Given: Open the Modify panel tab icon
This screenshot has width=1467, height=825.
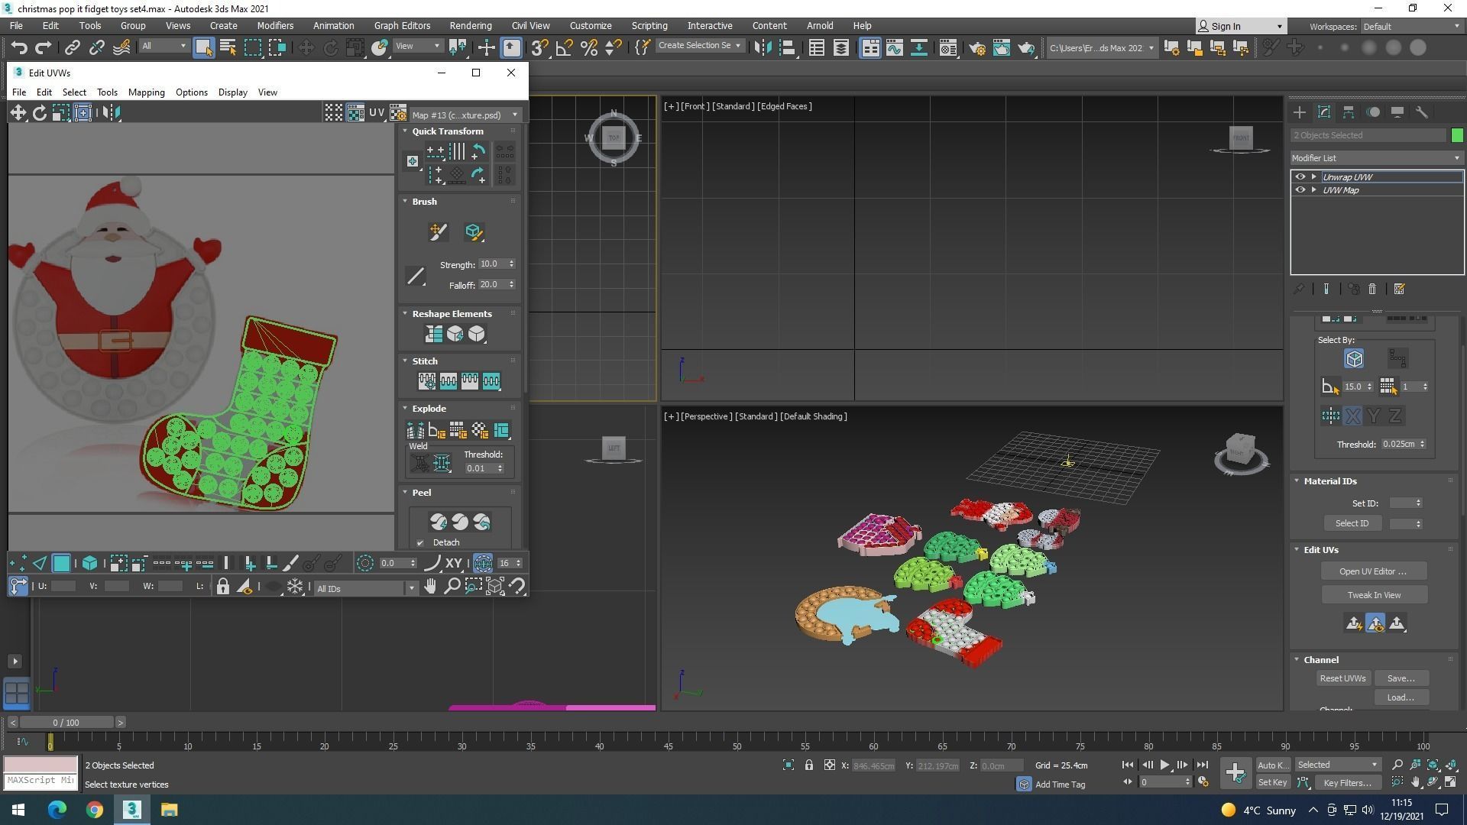Looking at the screenshot, I should click(1324, 112).
